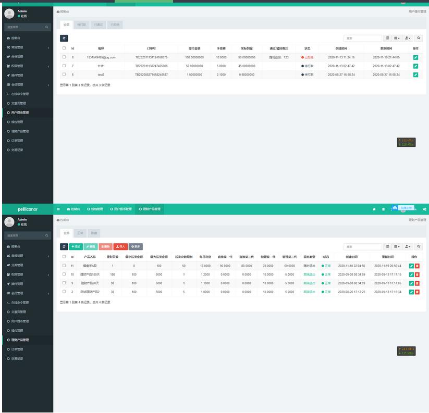429x413 pixels.
Task: Click edit icon for 理财产品90天 row
Action: click(x=411, y=283)
